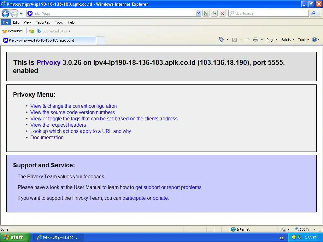Go forward with the Forward arrow button
The image size is (323, 242).
[14, 13]
